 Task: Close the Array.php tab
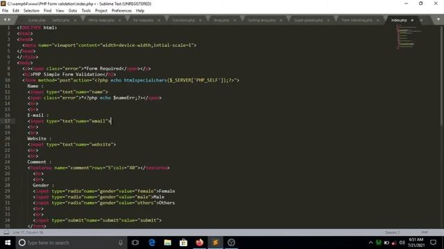234,20
